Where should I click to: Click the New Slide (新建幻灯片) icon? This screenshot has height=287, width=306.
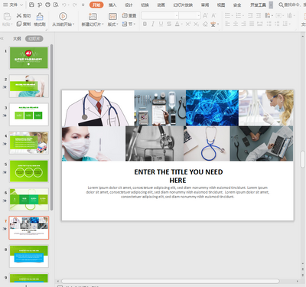(93, 16)
